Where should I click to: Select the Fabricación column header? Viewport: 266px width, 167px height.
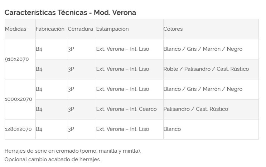[50, 29]
